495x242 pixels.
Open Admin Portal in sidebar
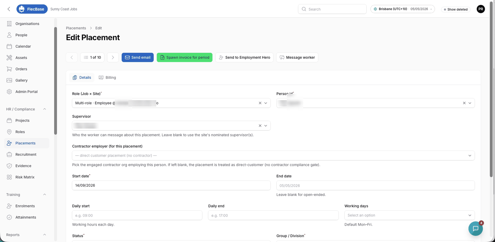pyautogui.click(x=27, y=92)
